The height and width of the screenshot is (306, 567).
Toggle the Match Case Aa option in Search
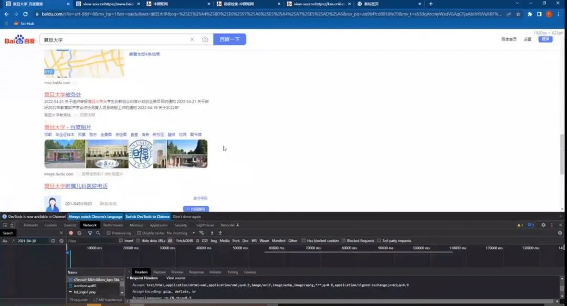coord(5,241)
